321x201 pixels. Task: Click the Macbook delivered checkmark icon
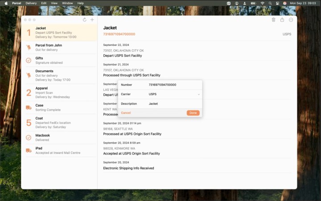(x=29, y=137)
